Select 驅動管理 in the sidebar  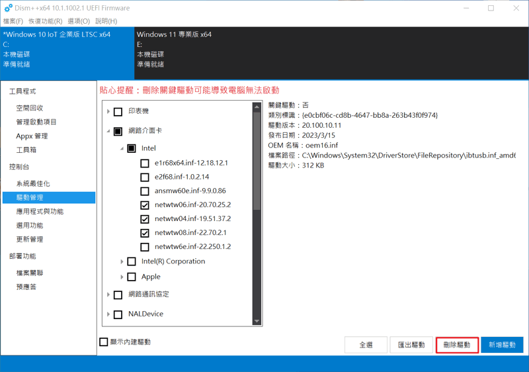pos(49,197)
